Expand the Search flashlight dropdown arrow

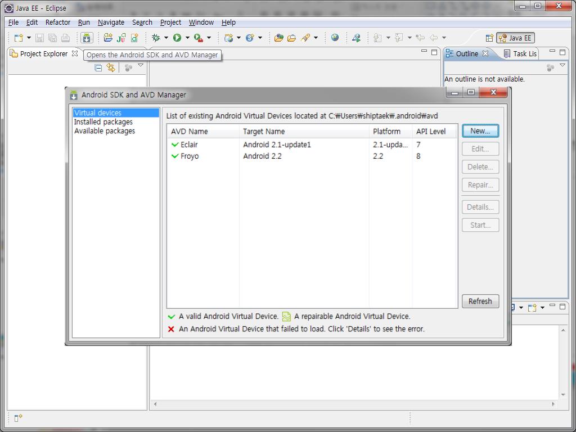[316, 38]
